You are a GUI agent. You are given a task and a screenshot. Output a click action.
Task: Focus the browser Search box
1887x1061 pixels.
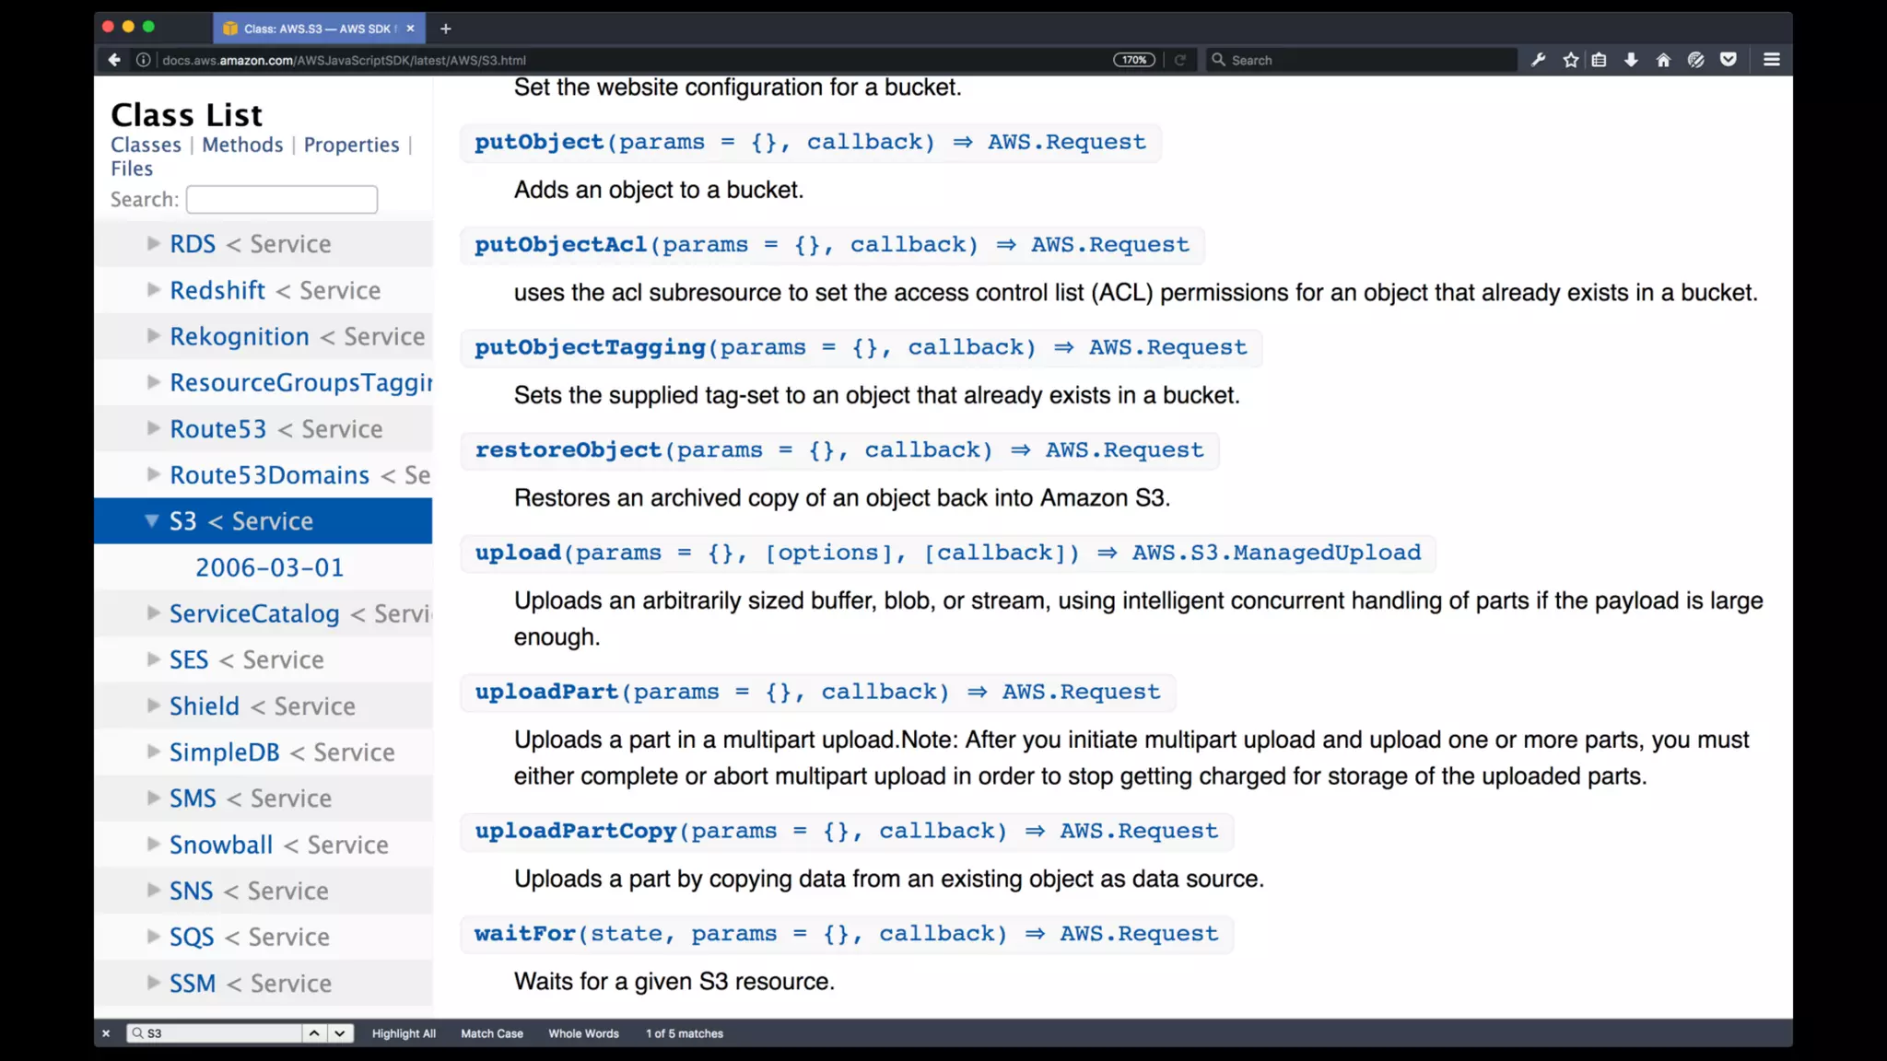tap(1362, 60)
